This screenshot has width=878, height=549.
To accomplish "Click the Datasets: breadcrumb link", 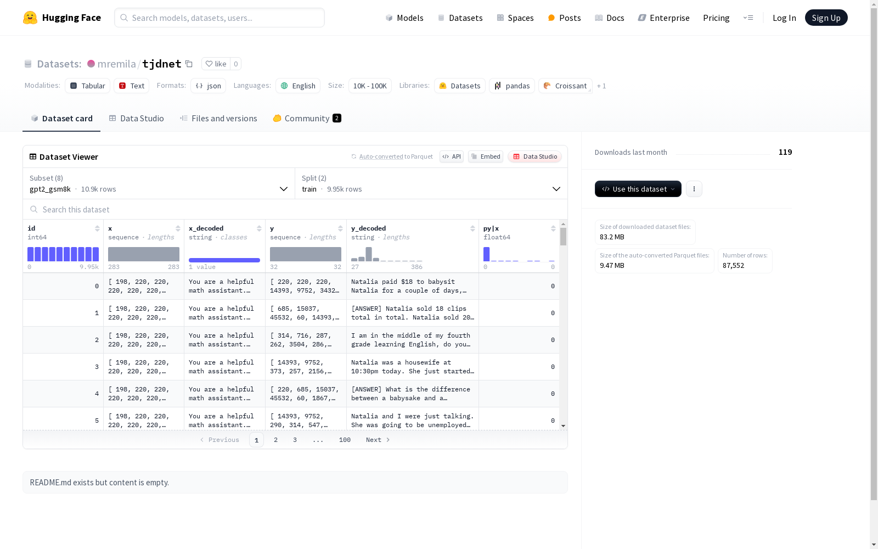I will [59, 64].
